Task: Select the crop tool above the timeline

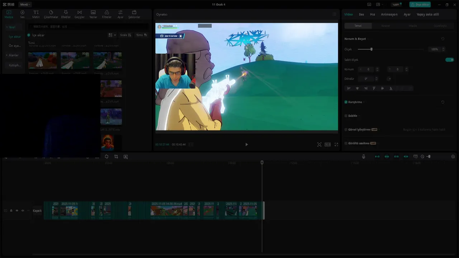Action: point(116,157)
